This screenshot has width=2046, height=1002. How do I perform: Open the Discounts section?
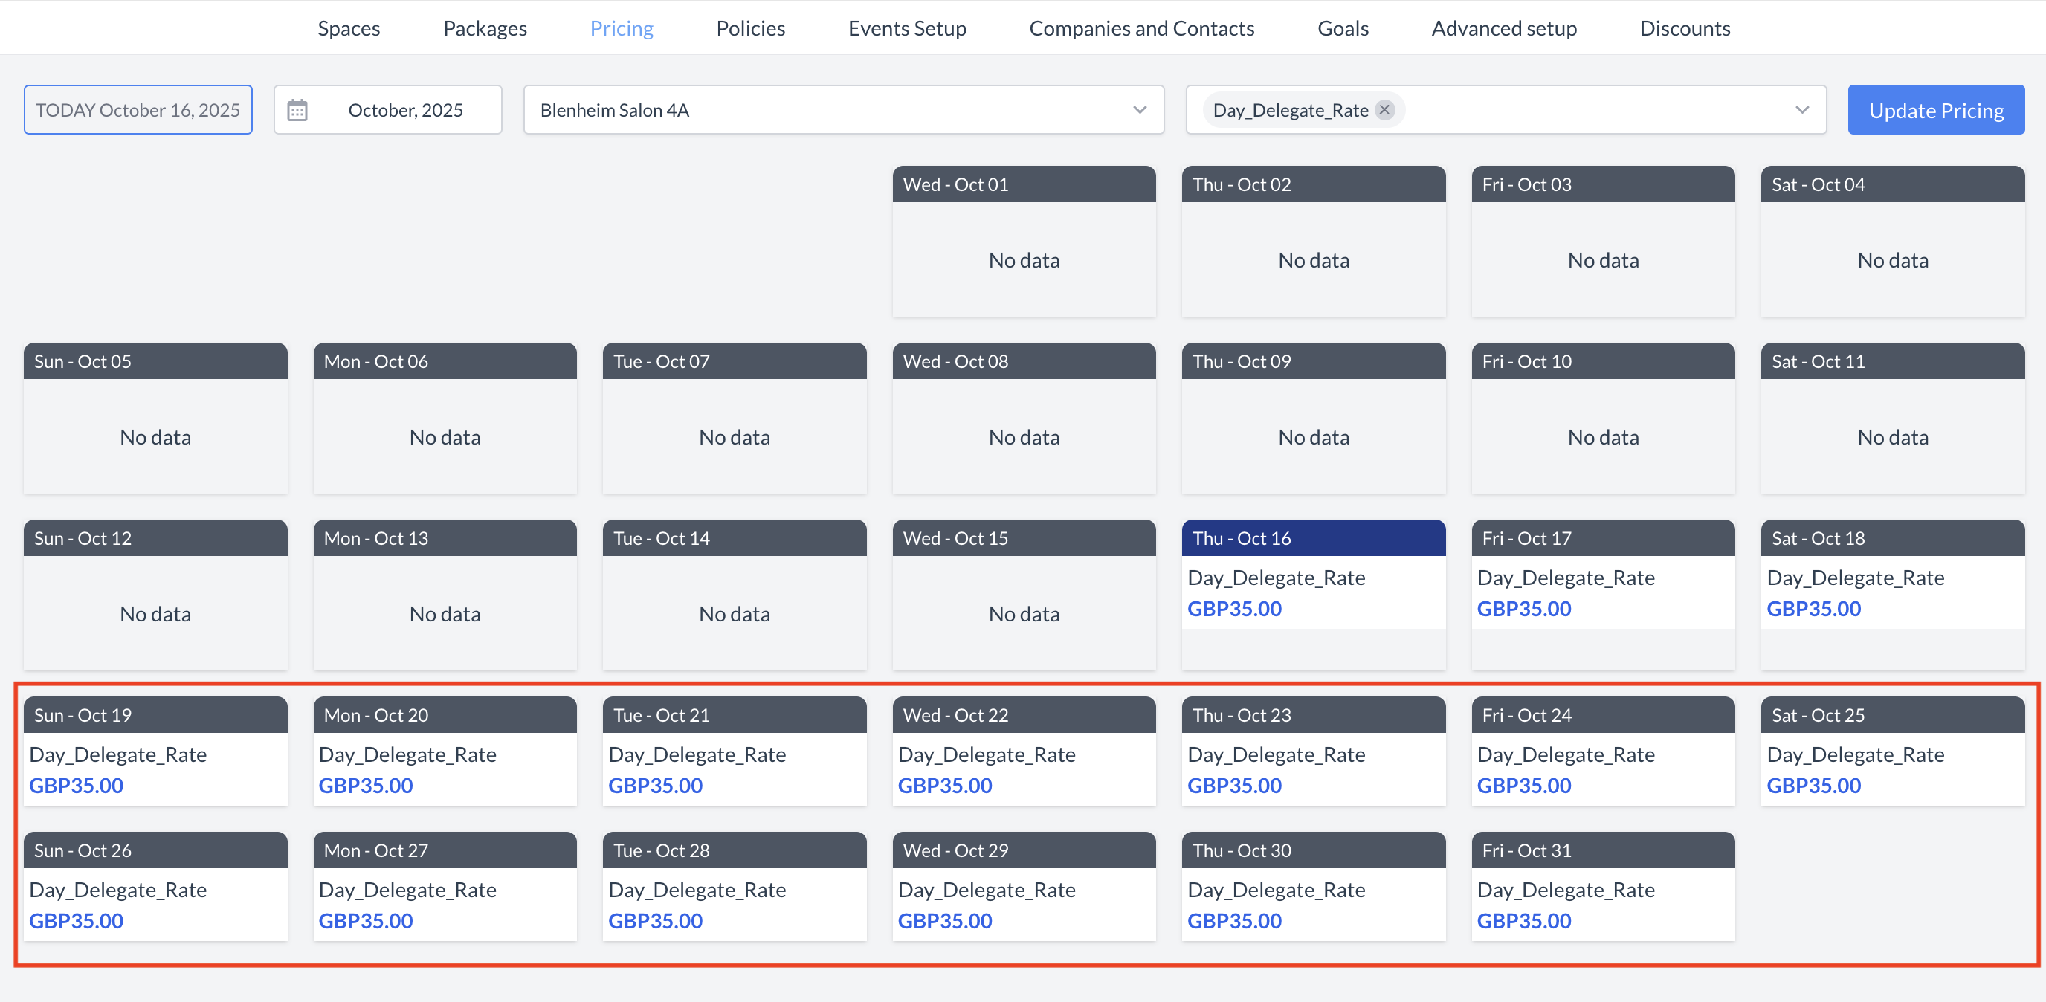click(1685, 28)
